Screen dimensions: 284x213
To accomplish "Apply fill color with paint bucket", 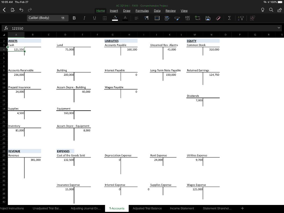I will pos(115,18).
